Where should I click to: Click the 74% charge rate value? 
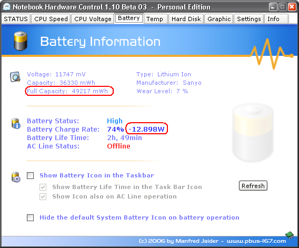(x=115, y=129)
